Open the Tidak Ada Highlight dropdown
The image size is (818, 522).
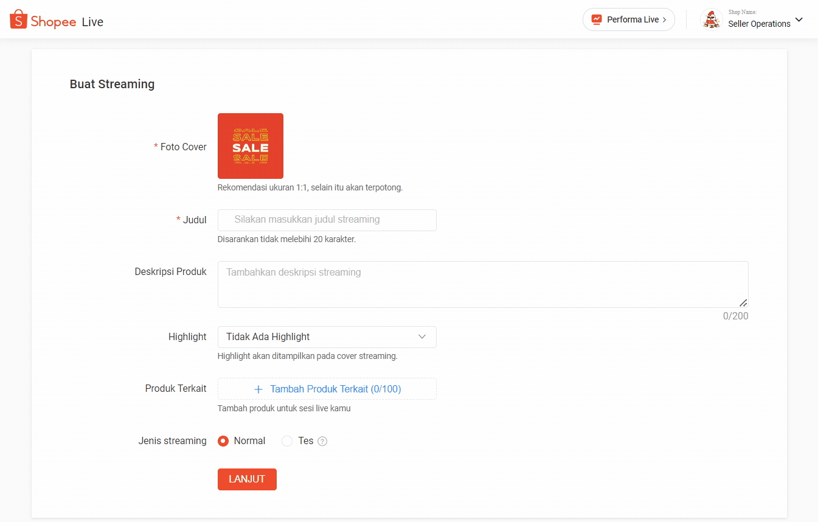(x=327, y=336)
